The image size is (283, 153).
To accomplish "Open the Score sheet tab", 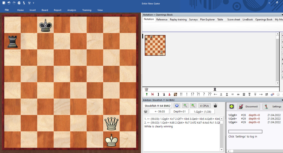I will [234, 20].
